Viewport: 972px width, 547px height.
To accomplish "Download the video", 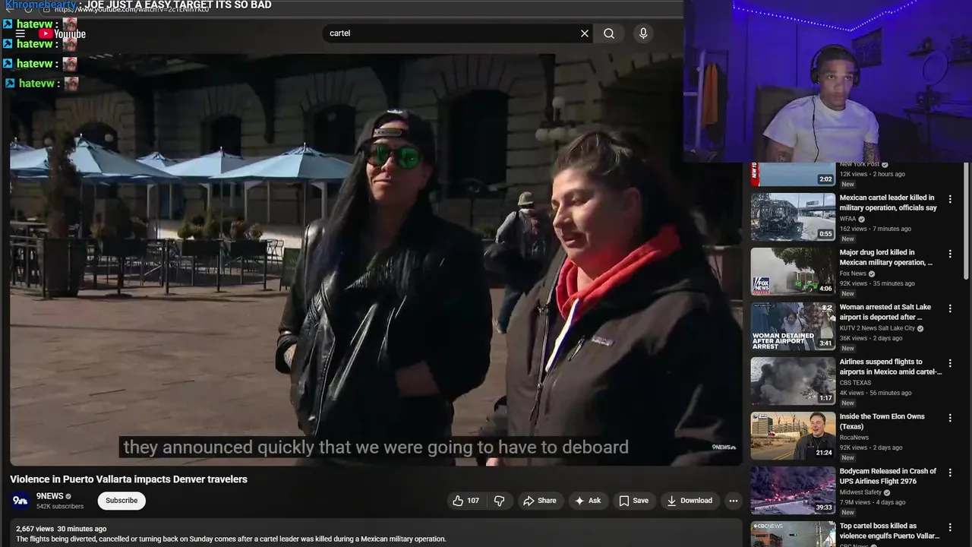I will pos(690,501).
